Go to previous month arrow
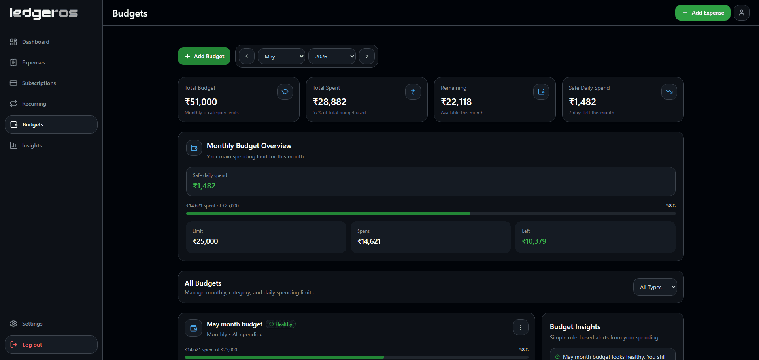Viewport: 759px width, 360px height. [247, 56]
